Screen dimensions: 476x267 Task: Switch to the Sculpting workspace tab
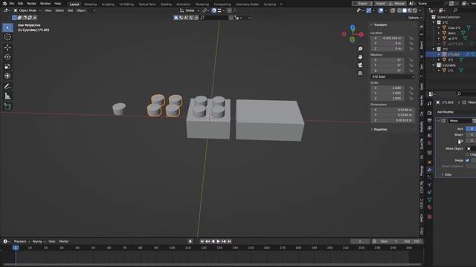108,4
